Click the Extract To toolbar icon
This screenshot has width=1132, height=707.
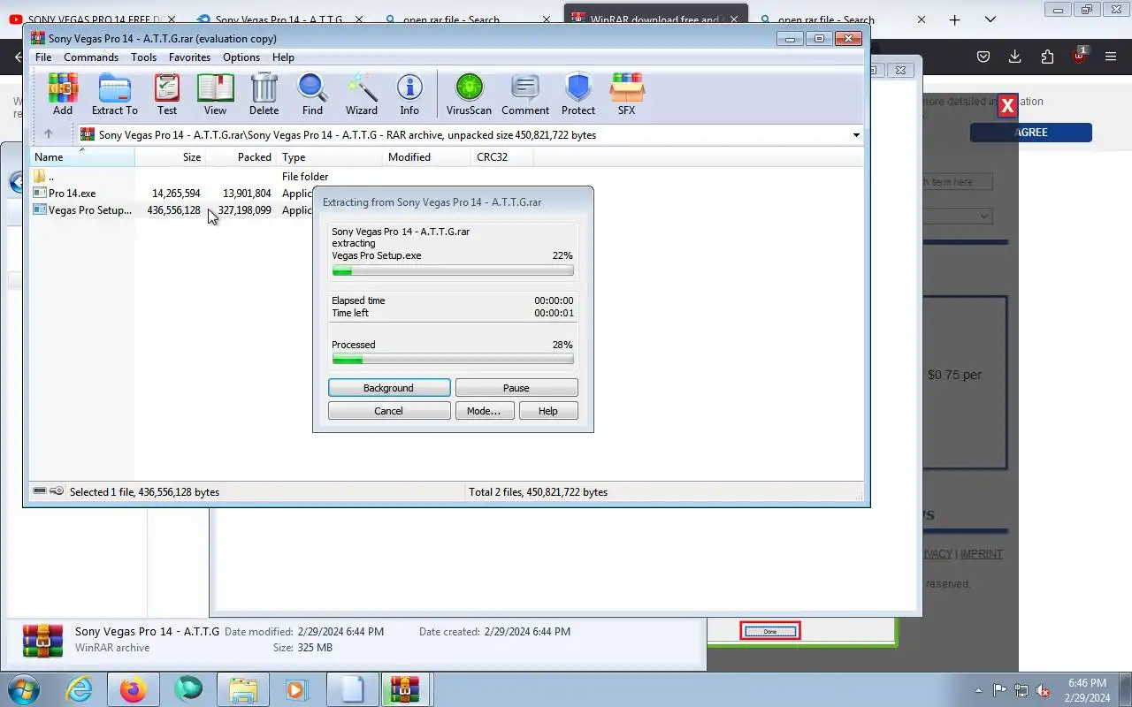[x=115, y=95]
